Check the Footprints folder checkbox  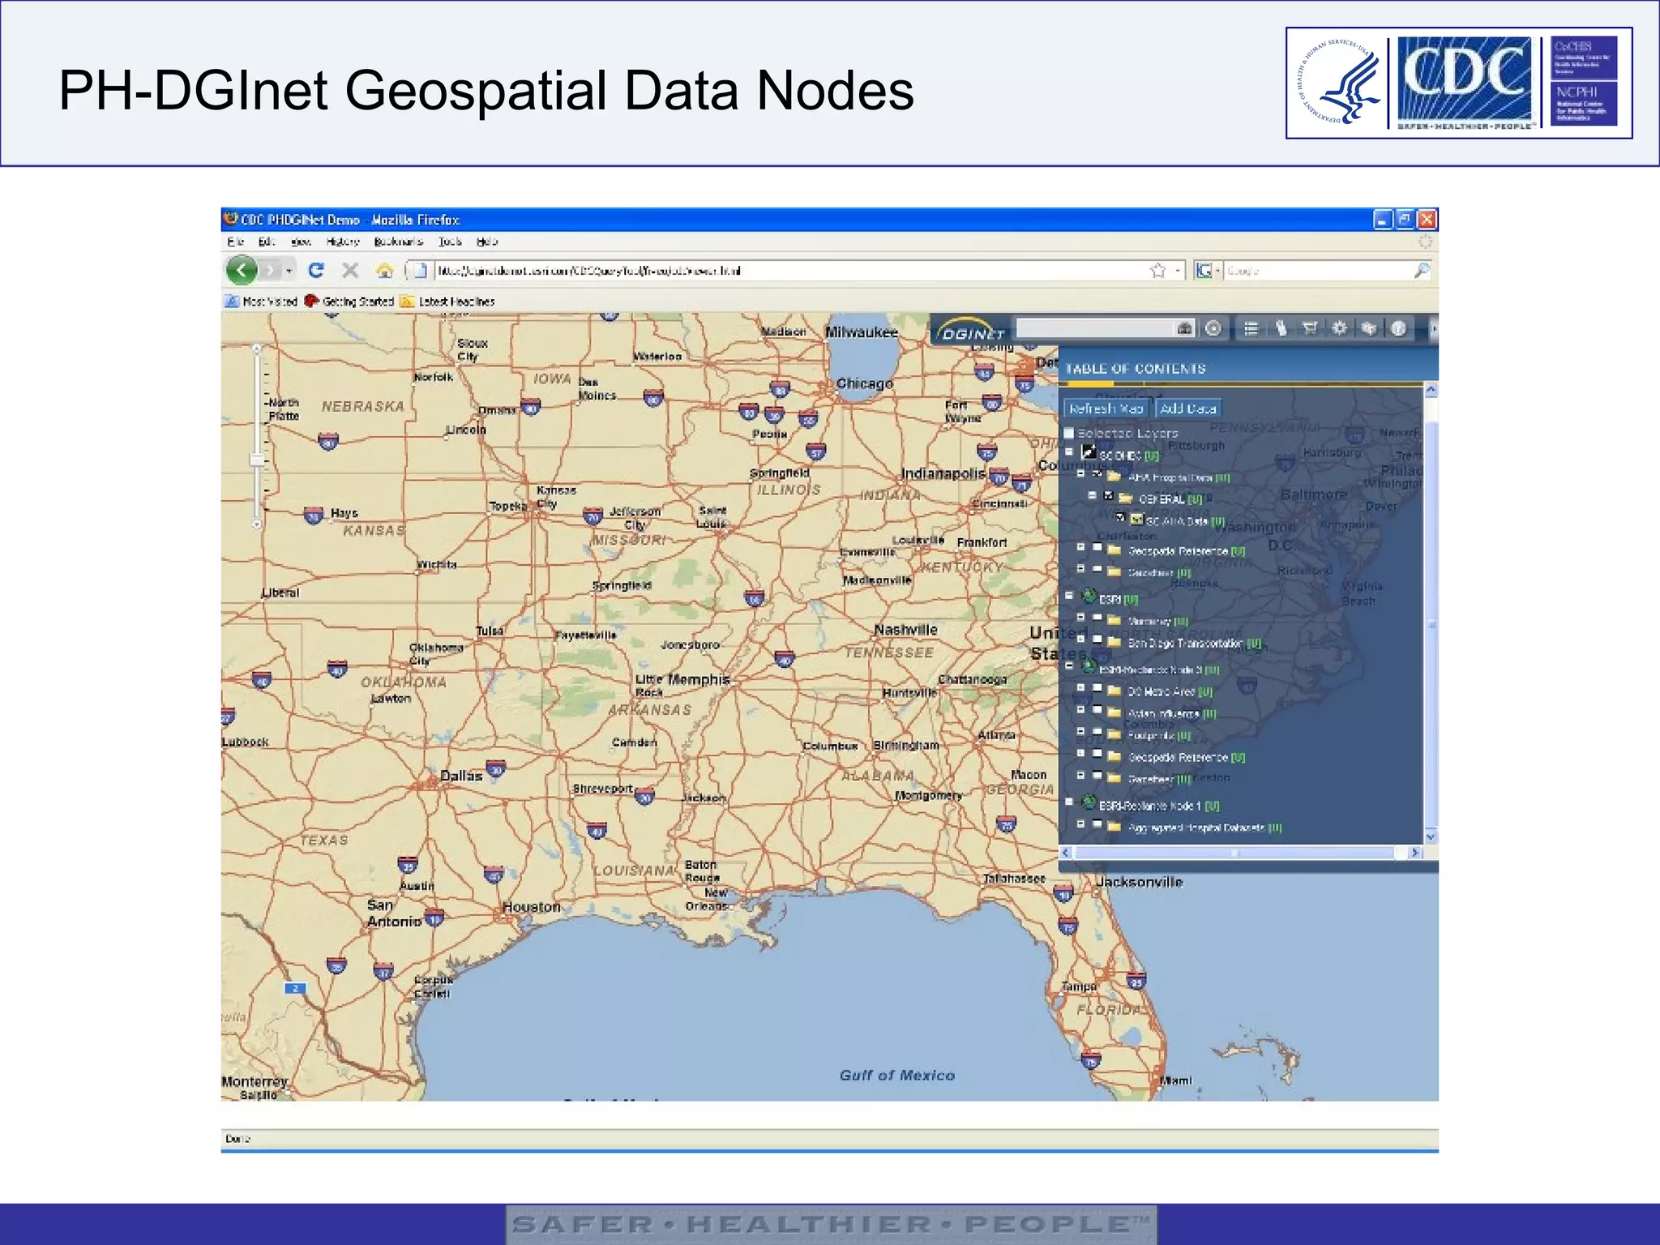coord(1097,731)
